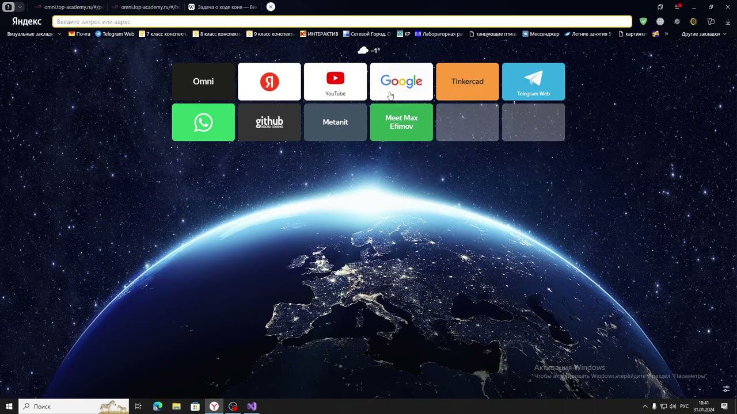Switch to the first omni.top-academy.ru tab
The width and height of the screenshot is (737, 414).
69,7
